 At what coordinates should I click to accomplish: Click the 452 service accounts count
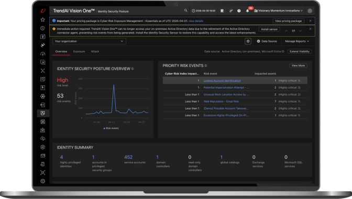tap(128, 157)
